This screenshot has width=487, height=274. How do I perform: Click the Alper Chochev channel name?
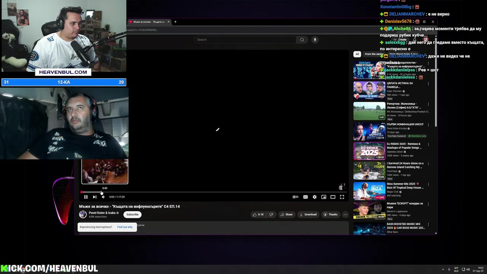(x=394, y=91)
